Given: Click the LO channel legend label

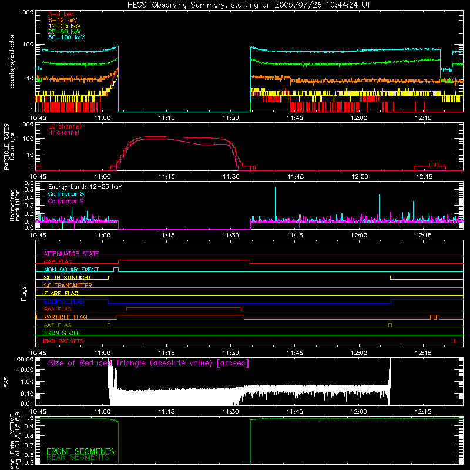Looking at the screenshot, I should [x=65, y=126].
